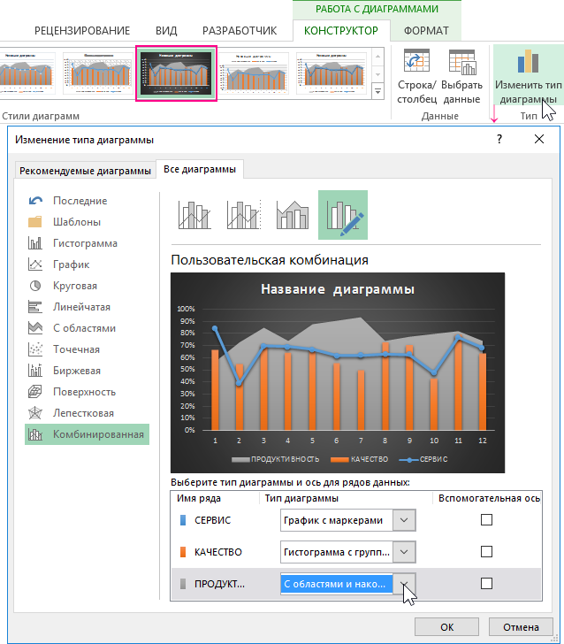Image resolution: width=564 pixels, height=644 pixels.
Task: Expand chart type dropdown for КАЧЕСТВО
Action: coord(404,552)
